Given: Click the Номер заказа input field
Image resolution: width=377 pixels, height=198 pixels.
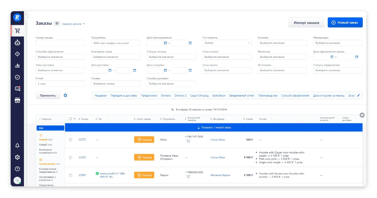Looking at the screenshot, I should click(60, 43).
